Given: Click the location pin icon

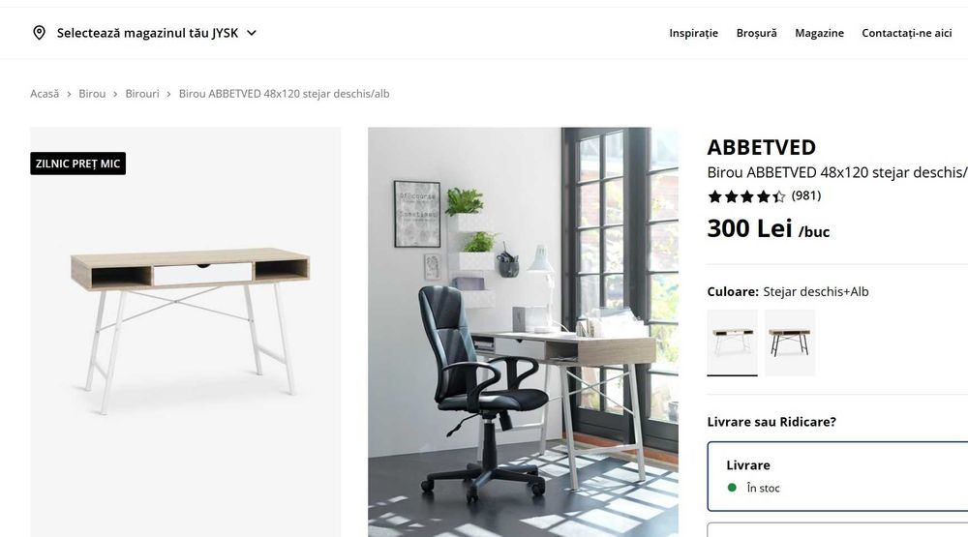Looking at the screenshot, I should (39, 33).
